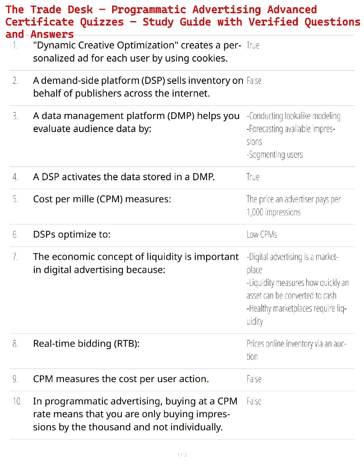Click the "DSPs optimize to:" question

[x=72, y=235]
